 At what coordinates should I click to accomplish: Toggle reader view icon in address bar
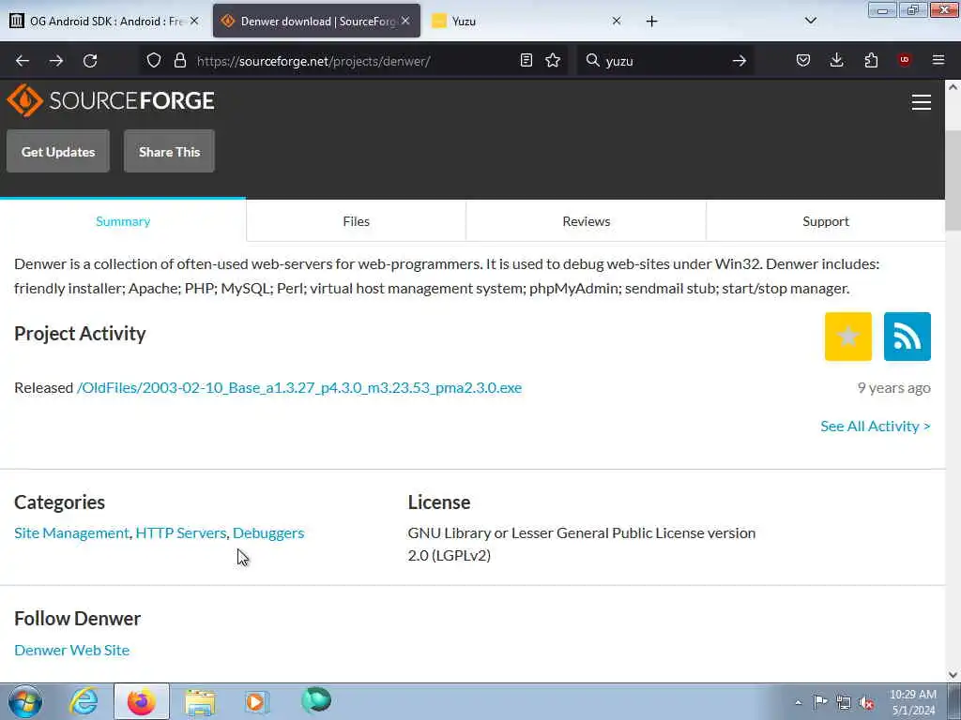point(526,60)
